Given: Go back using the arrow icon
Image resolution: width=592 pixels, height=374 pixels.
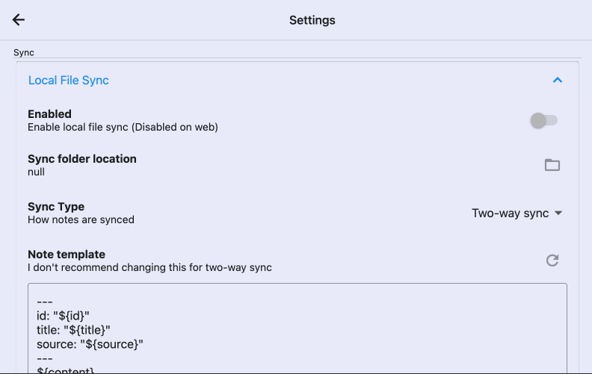Looking at the screenshot, I should (x=19, y=20).
